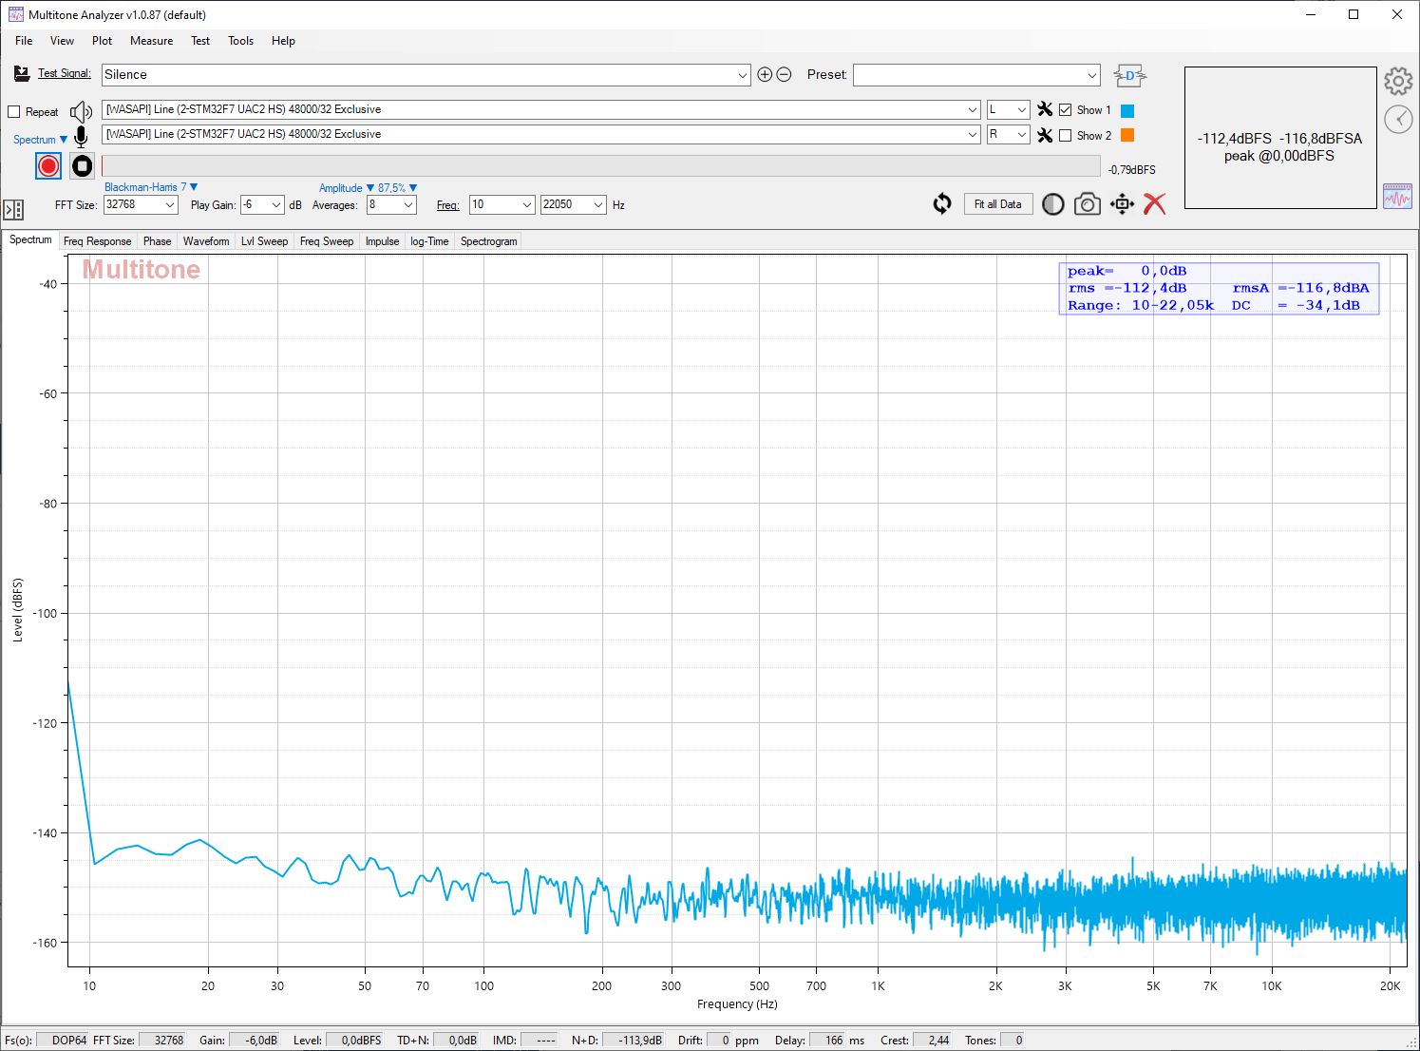Expand the 87,5% overlap selector
The height and width of the screenshot is (1051, 1420).
398,188
